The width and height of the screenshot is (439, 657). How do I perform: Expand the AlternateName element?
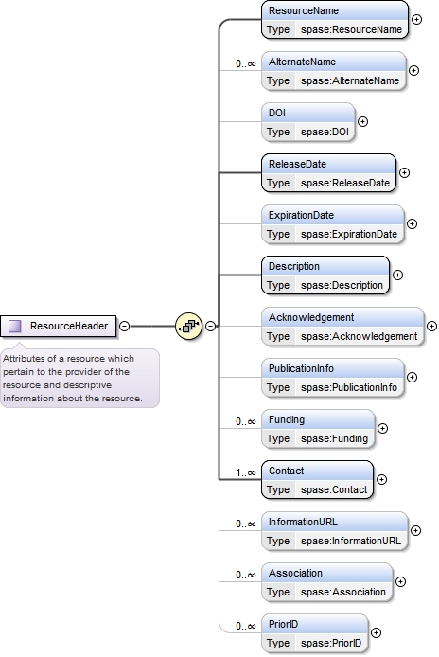413,70
